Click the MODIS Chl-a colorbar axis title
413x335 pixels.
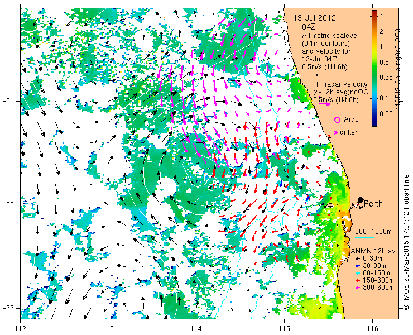[398, 69]
